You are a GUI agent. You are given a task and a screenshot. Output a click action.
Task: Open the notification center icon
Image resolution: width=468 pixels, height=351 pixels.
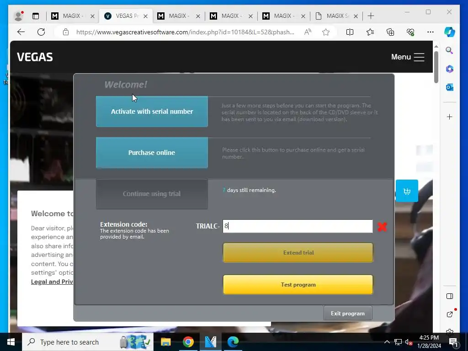pyautogui.click(x=453, y=342)
